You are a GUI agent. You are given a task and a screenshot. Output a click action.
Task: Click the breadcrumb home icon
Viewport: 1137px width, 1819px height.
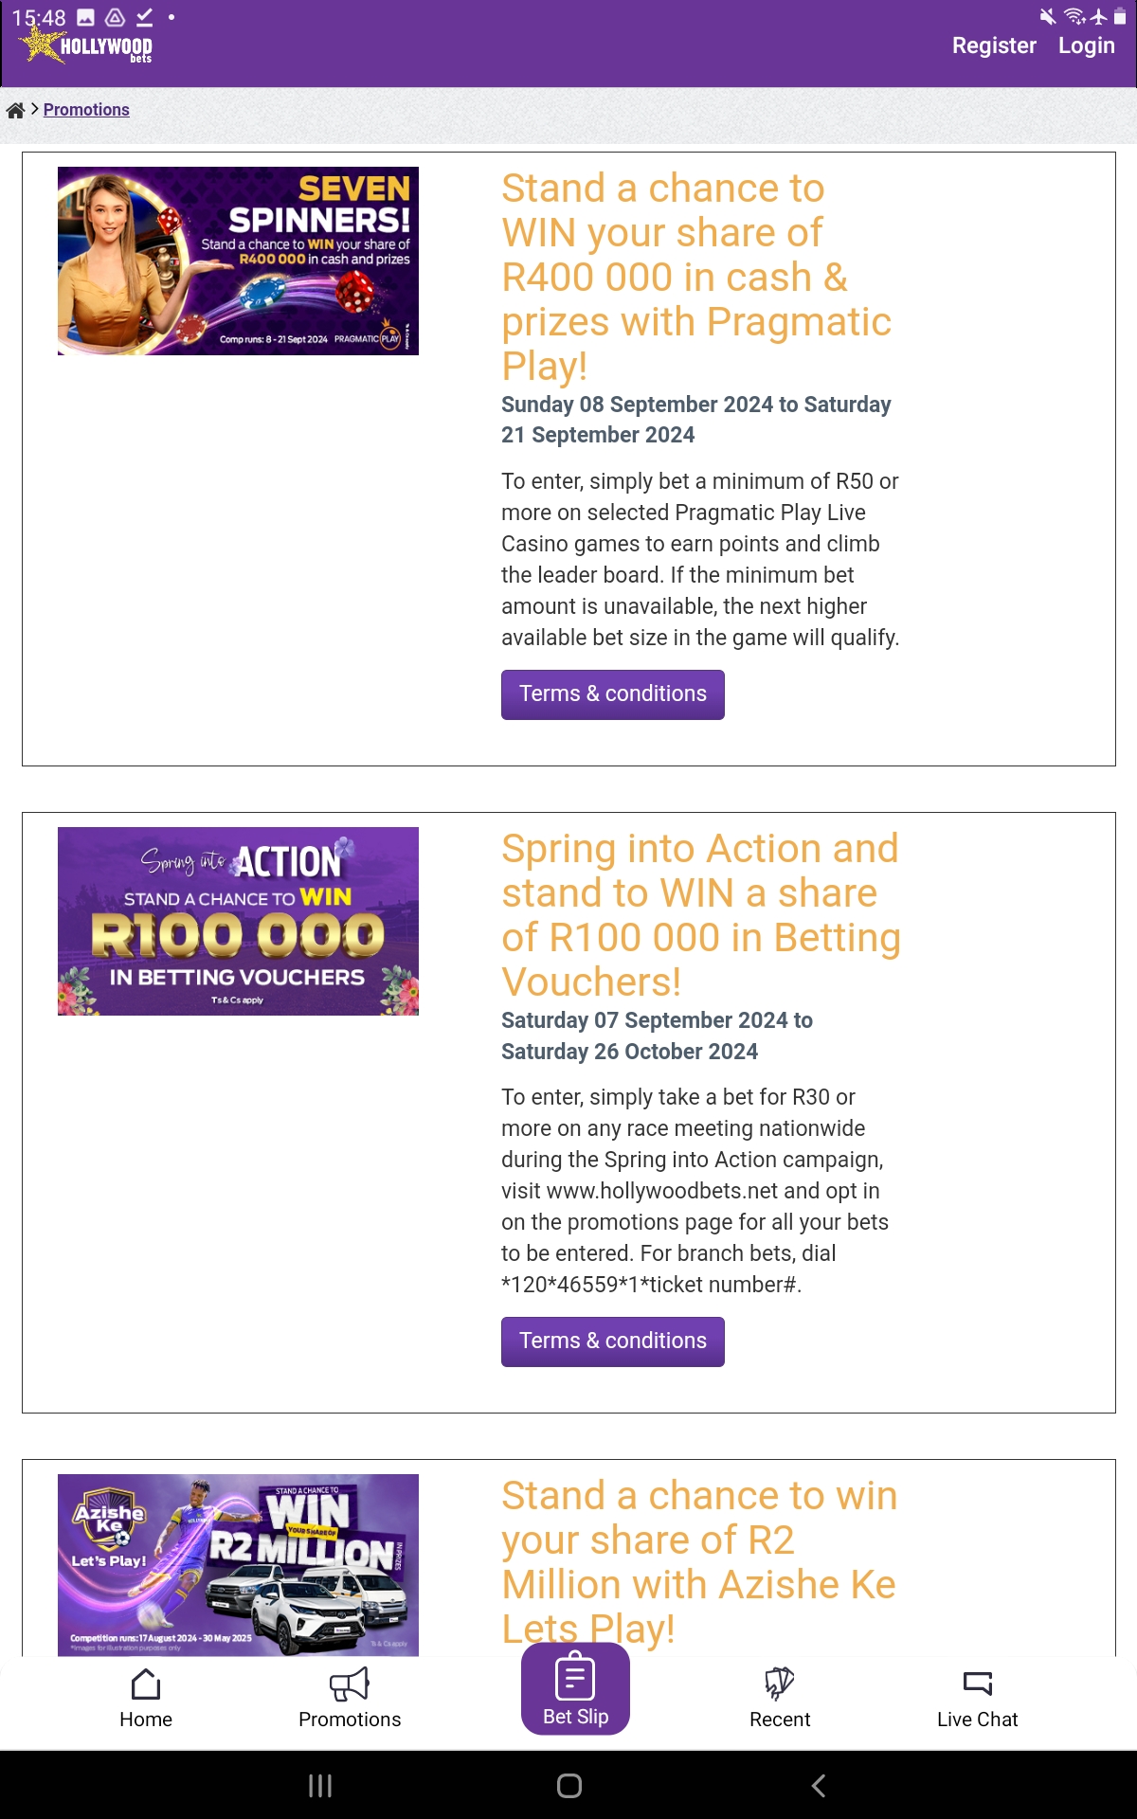point(15,109)
